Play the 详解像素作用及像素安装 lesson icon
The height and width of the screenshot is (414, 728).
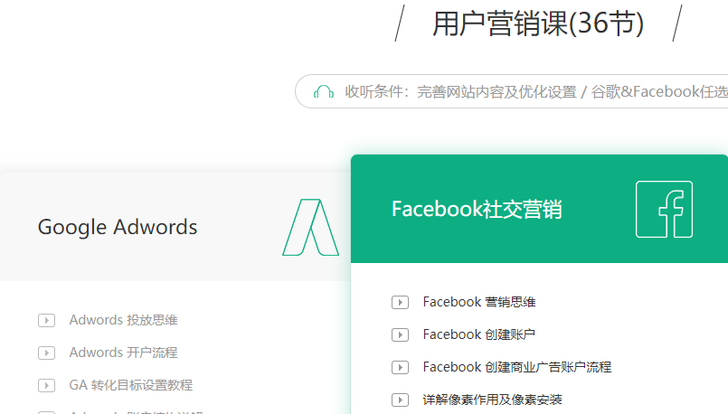pos(401,400)
